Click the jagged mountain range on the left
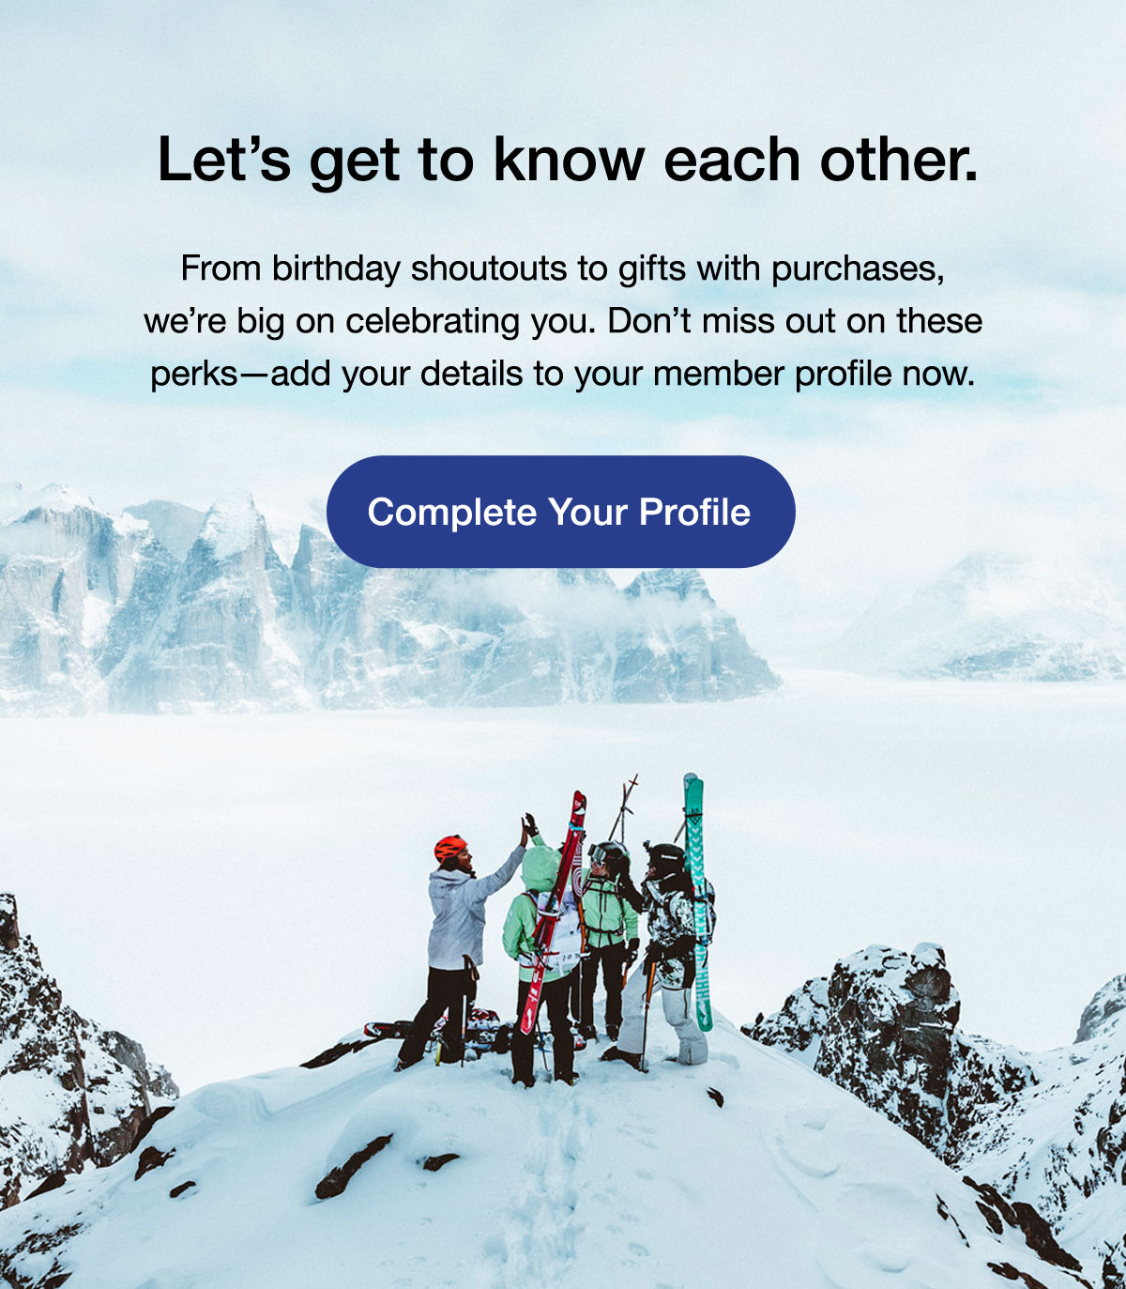Screen dimensions: 1126x1289 click(x=375, y=601)
